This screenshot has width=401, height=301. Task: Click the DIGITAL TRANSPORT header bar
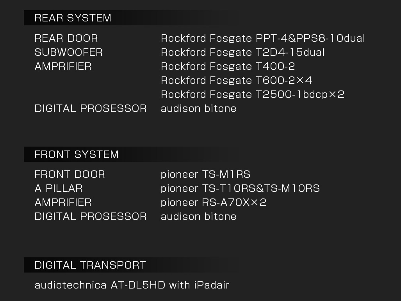(130, 265)
